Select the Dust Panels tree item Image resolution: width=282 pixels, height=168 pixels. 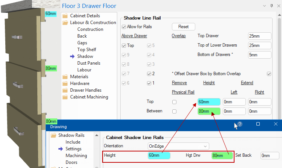point(89,63)
